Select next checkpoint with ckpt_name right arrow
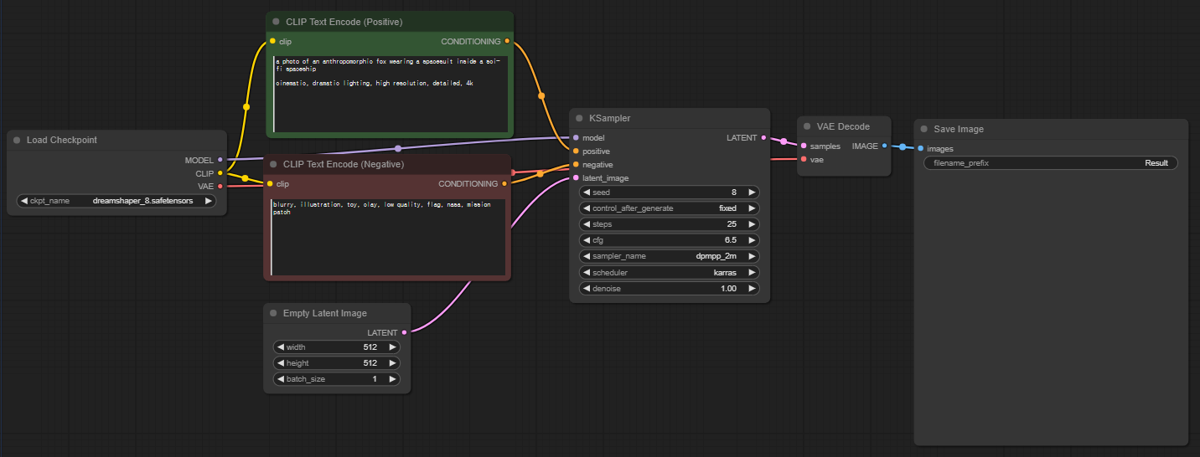Screen dimensions: 1200x457 click(209, 201)
